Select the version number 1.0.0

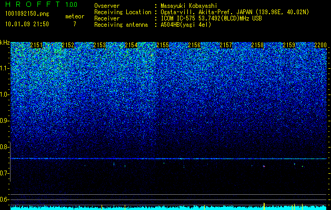pos(71,4)
